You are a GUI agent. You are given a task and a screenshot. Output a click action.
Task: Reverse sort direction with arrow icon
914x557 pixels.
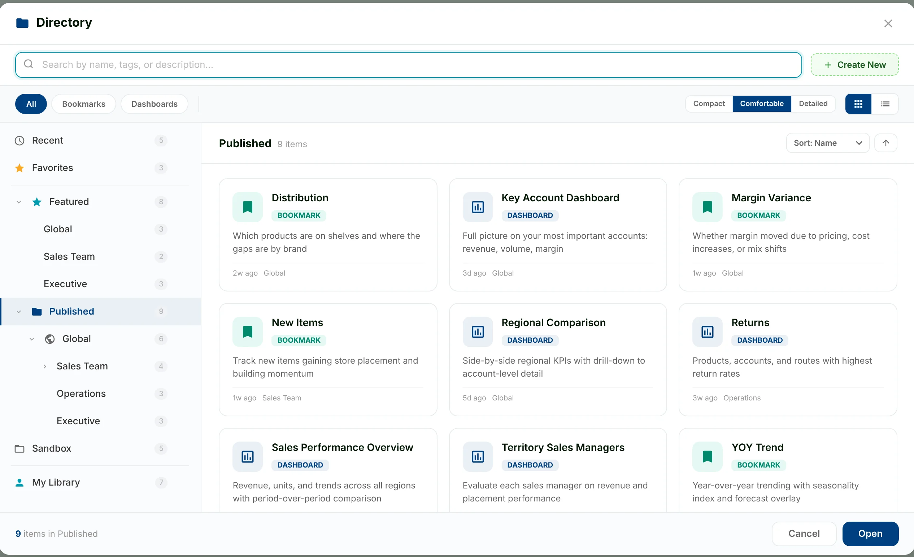pyautogui.click(x=885, y=143)
